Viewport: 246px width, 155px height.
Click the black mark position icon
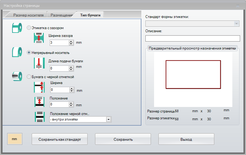(39, 102)
